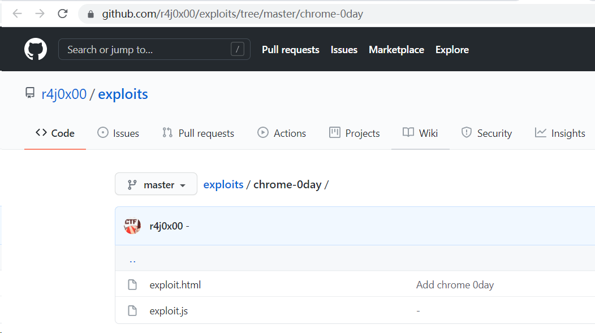Click the slash shortcut key icon in search
Screen dimensions: 595x333
[238, 49]
